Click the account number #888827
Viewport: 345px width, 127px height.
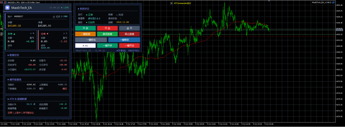(x=19, y=16)
